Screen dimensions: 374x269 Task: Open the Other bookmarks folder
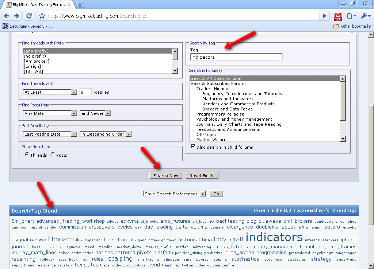[x=352, y=26]
